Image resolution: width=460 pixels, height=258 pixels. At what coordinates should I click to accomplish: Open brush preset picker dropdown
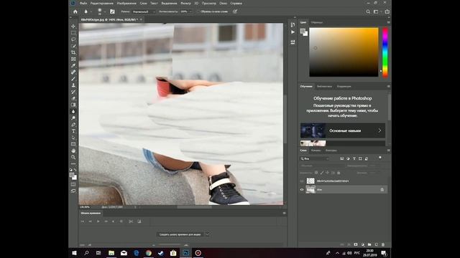[x=105, y=11]
